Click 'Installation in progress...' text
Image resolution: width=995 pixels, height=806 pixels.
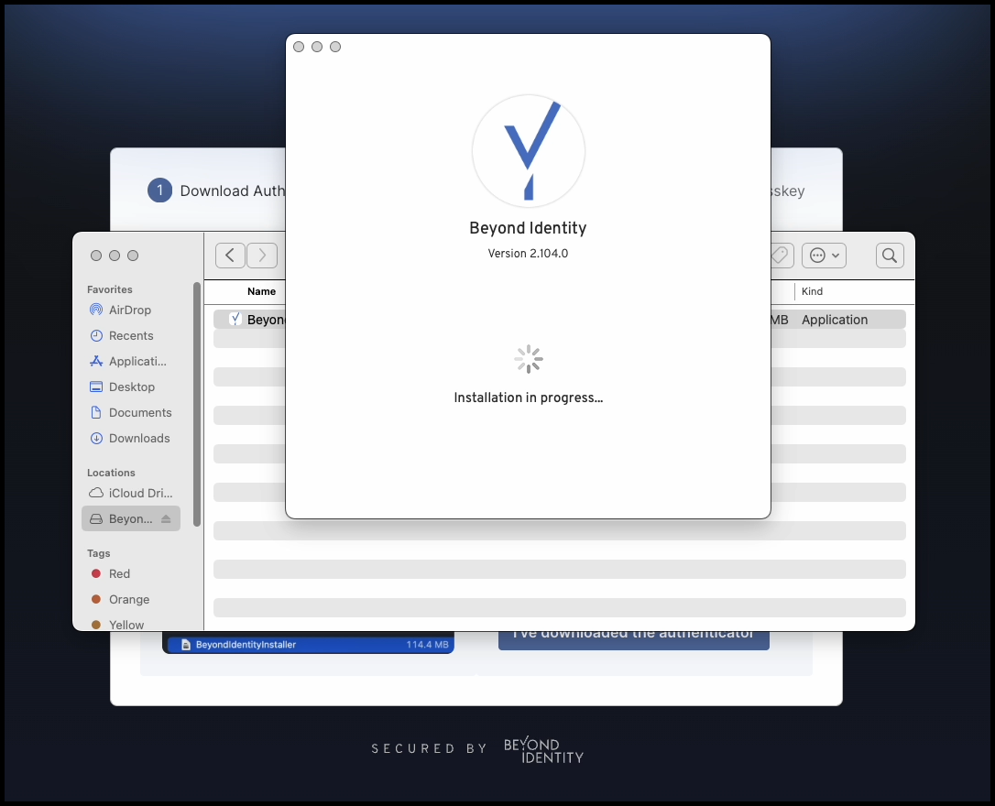(529, 398)
